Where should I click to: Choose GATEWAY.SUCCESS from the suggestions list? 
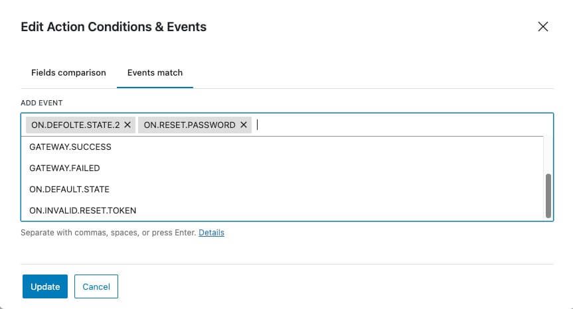tap(70, 147)
